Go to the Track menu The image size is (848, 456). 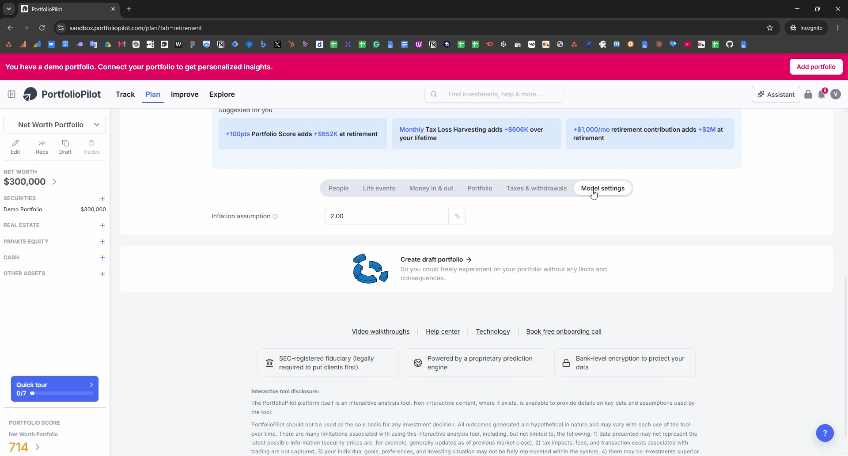click(125, 94)
